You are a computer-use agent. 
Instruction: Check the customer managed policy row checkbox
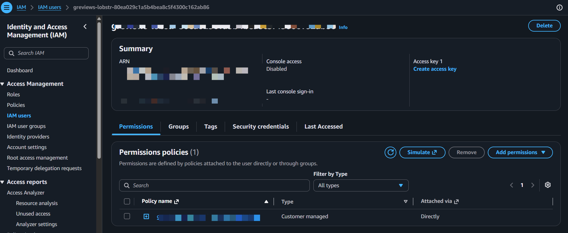point(127,216)
